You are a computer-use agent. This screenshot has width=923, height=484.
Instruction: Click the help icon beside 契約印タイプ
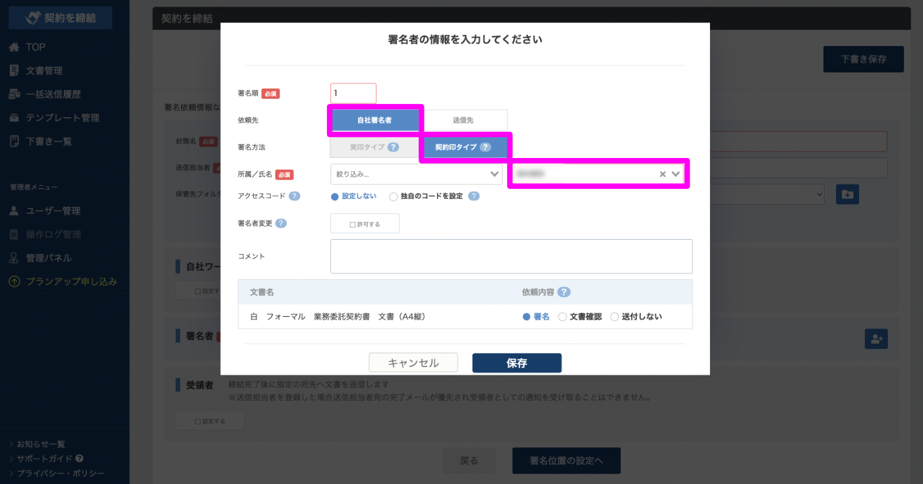pyautogui.click(x=485, y=148)
